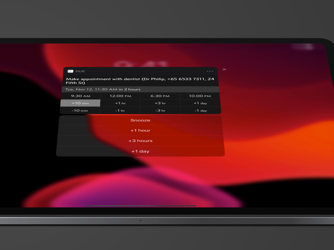The width and height of the screenshot is (334, 250).
Task: Postpone by +1 hr in the time grid
Action: click(x=121, y=103)
